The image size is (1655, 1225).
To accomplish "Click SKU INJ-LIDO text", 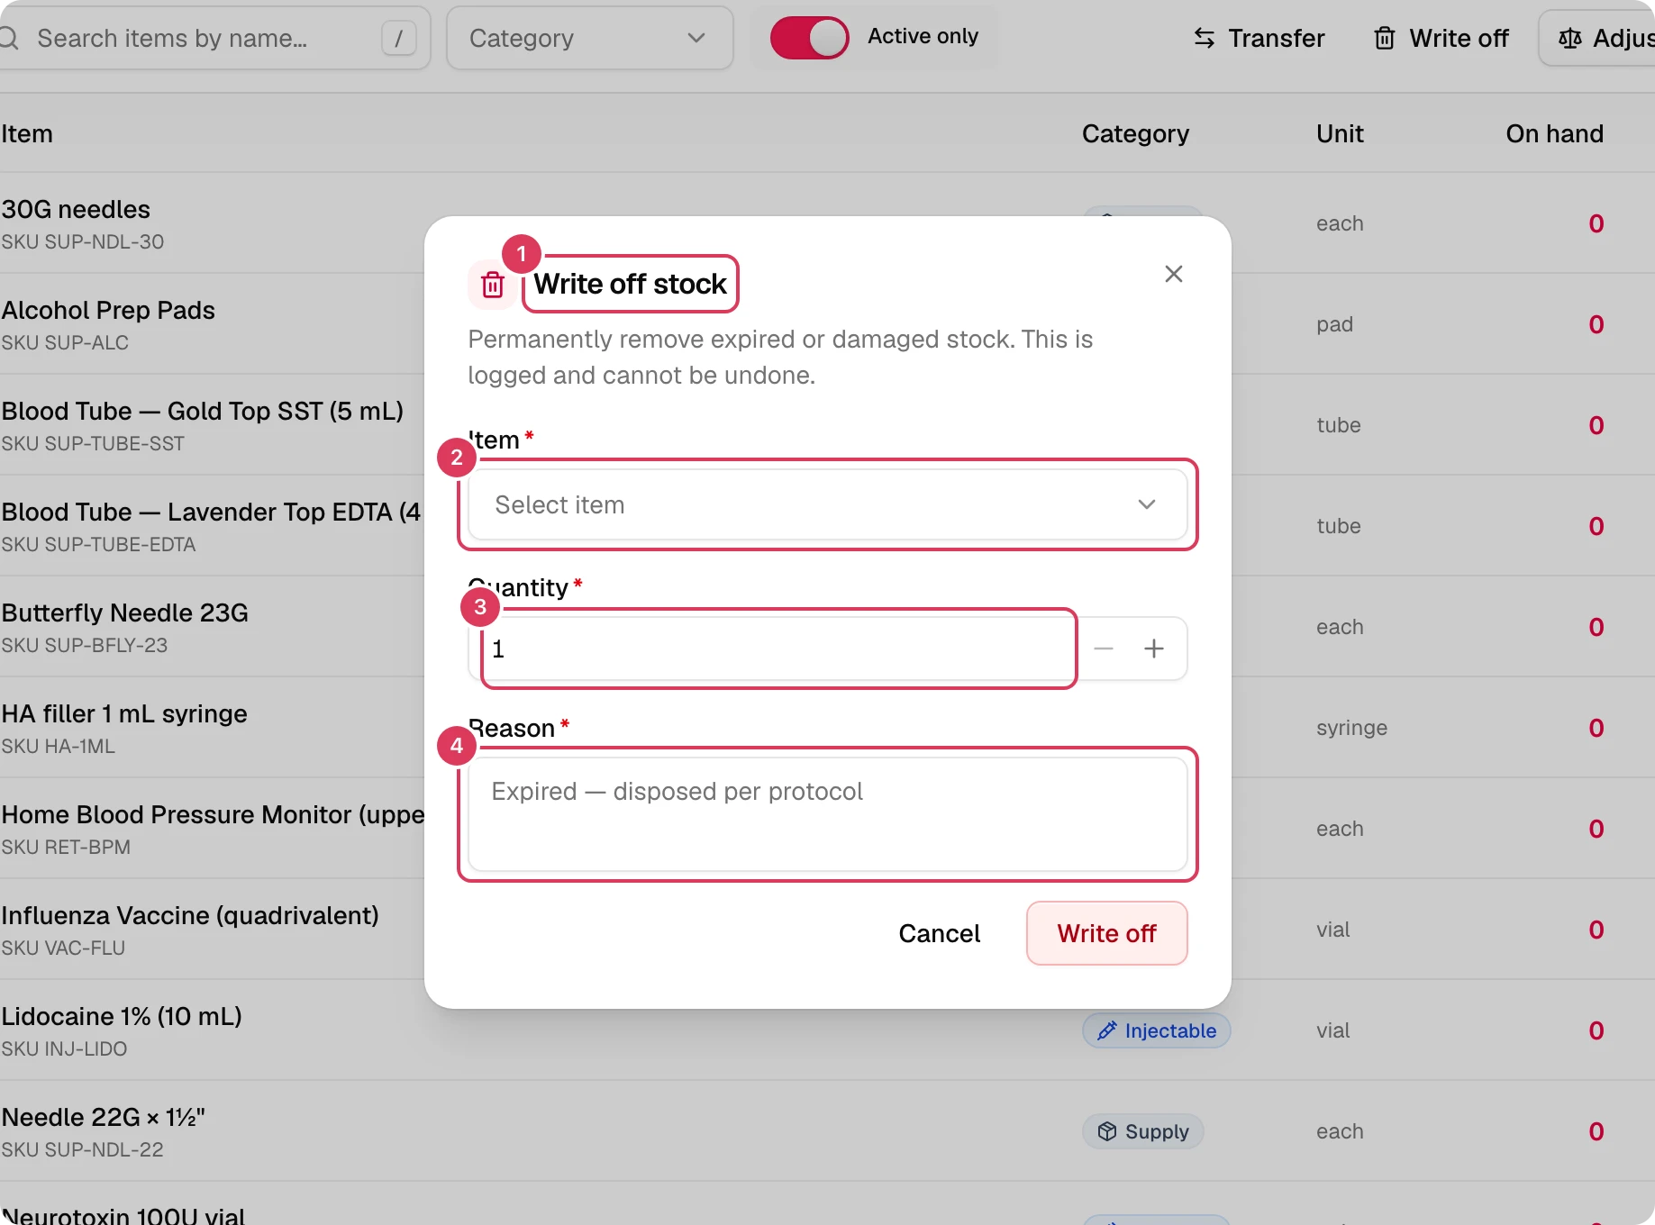I will coord(64,1048).
